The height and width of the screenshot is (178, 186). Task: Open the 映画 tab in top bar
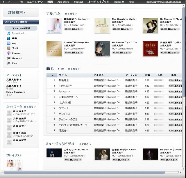(x=50, y=2)
